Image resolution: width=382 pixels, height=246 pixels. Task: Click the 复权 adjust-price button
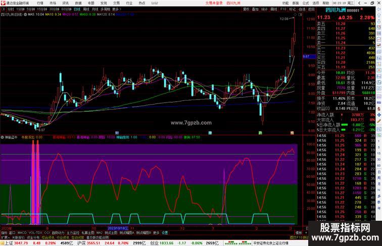pos(246,9)
